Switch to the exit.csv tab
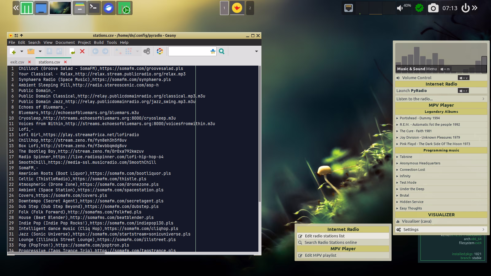 point(17,62)
